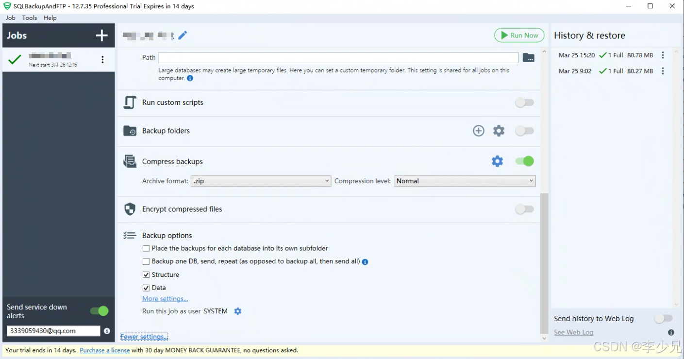Click the alert email address field
This screenshot has width=684, height=359.
(x=53, y=331)
